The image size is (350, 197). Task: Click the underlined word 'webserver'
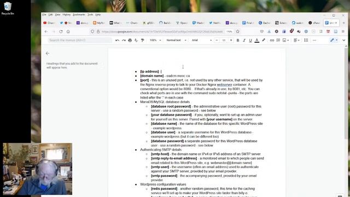pos(224,85)
